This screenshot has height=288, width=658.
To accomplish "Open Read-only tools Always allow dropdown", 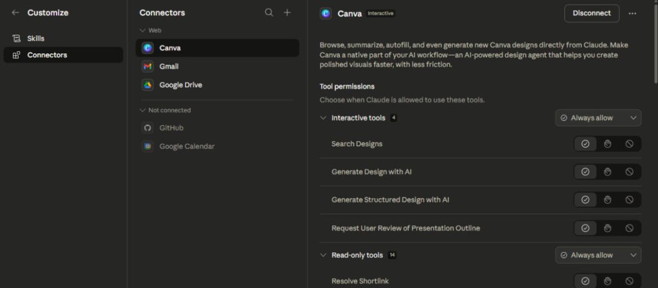I will (x=598, y=255).
